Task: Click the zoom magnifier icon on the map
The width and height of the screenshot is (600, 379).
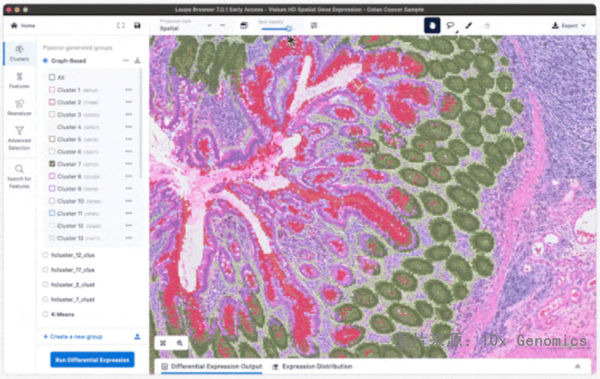Action: [x=179, y=343]
